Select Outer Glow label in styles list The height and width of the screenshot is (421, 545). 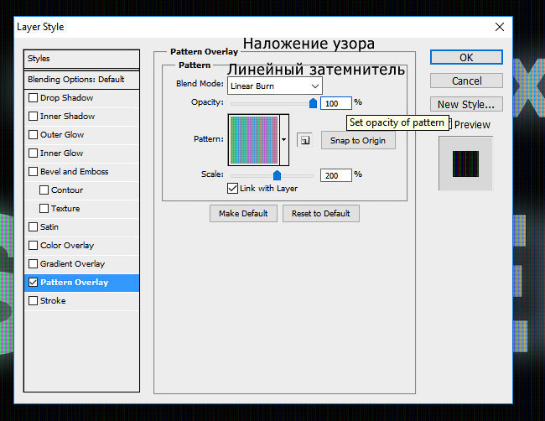tap(62, 134)
